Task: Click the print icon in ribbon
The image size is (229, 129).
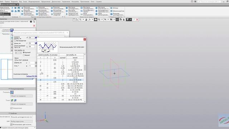Action: [x=12, y=11]
